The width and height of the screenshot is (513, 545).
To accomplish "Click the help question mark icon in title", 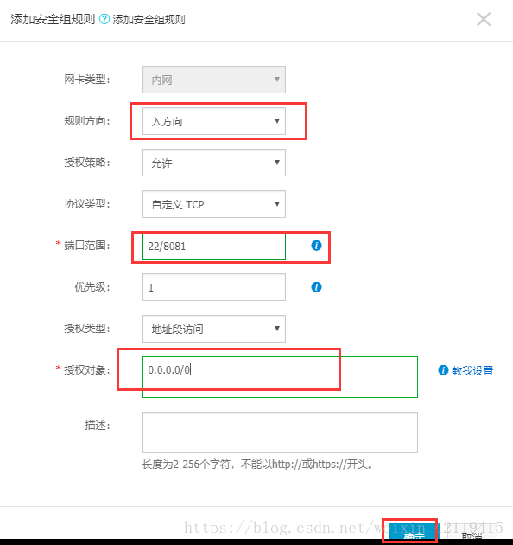I will [x=104, y=19].
